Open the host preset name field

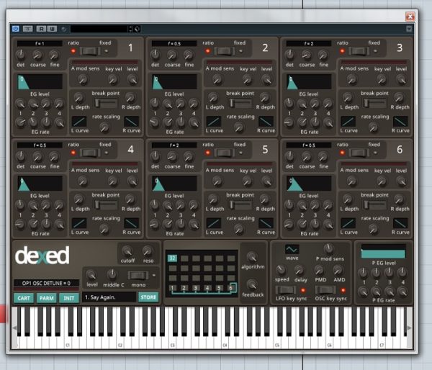(x=99, y=29)
